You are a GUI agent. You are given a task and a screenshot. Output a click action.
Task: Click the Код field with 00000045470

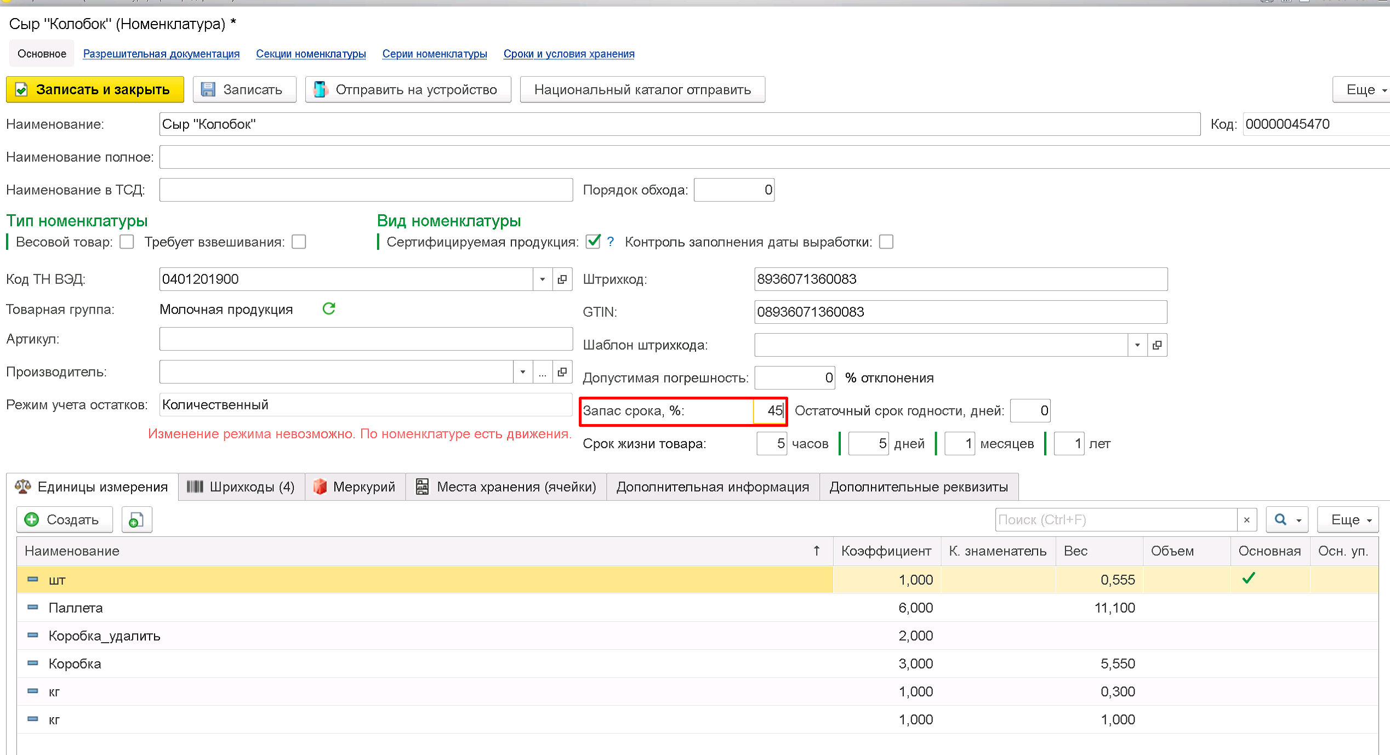click(1317, 124)
